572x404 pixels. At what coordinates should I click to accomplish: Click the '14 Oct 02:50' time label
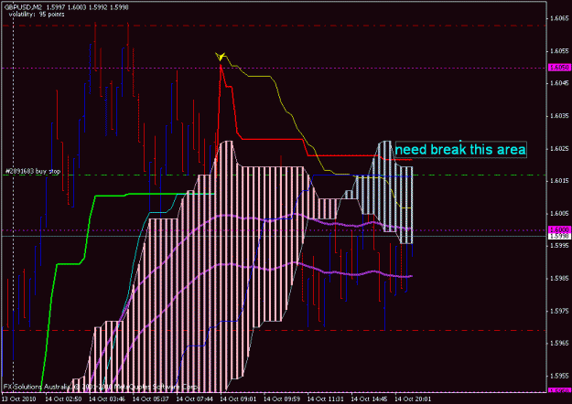coord(63,399)
